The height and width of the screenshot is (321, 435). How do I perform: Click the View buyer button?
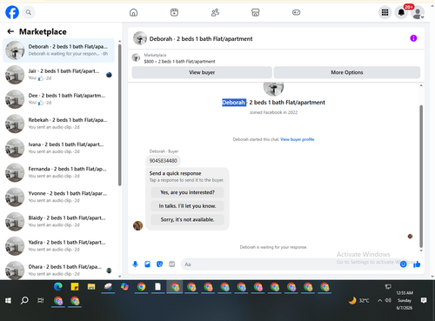pos(202,72)
